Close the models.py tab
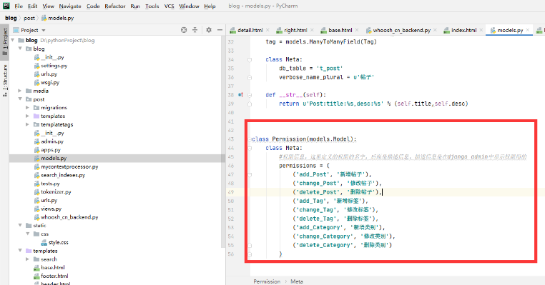This screenshot has height=285, width=545. [528, 30]
